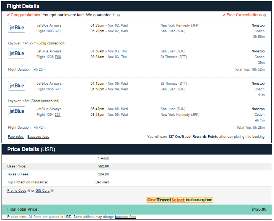This screenshot has width=274, height=221.
Task: Open baggage fees link in the price note
Action: point(126,217)
